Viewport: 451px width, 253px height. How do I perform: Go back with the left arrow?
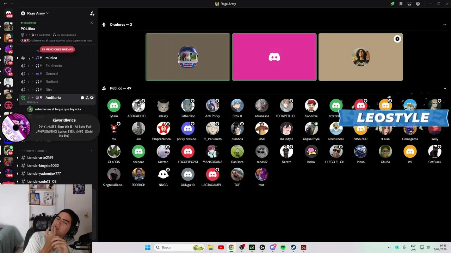pos(5,4)
